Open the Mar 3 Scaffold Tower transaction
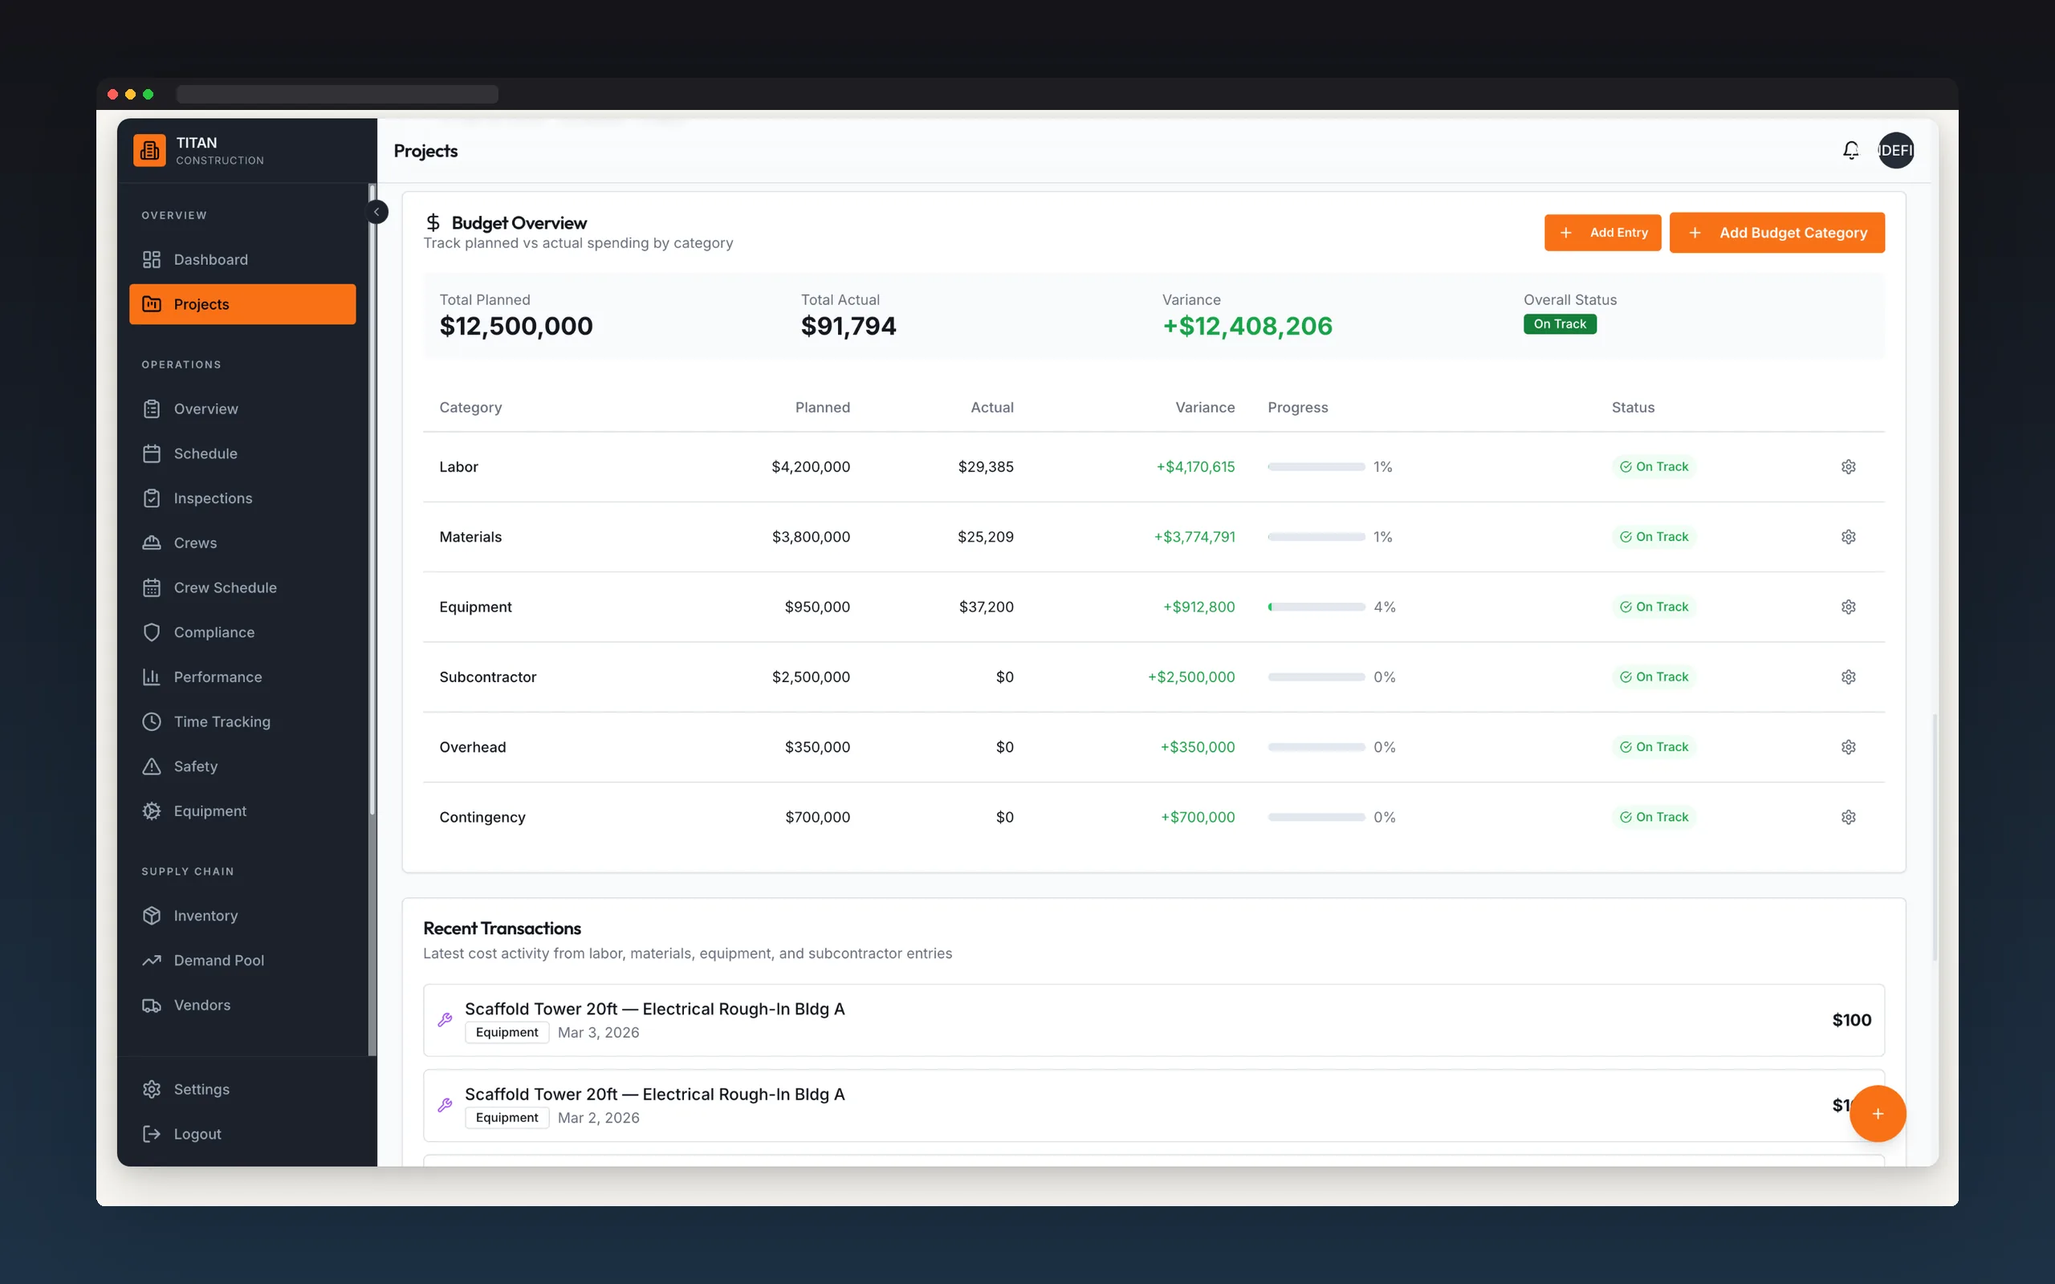Viewport: 2055px width, 1284px height. [x=1154, y=1020]
